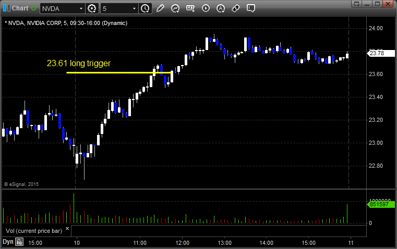Click the Chart window icon
This screenshot has width=397, height=249.
tap(7, 8)
